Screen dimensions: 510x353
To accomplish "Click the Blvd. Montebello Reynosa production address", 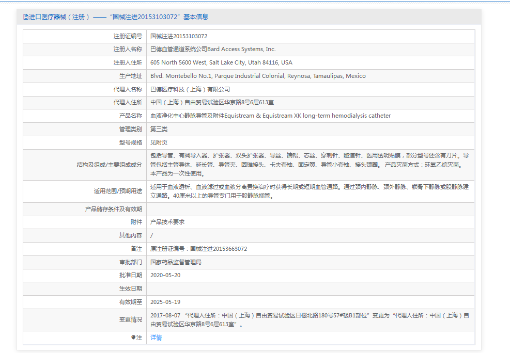I will (x=258, y=76).
